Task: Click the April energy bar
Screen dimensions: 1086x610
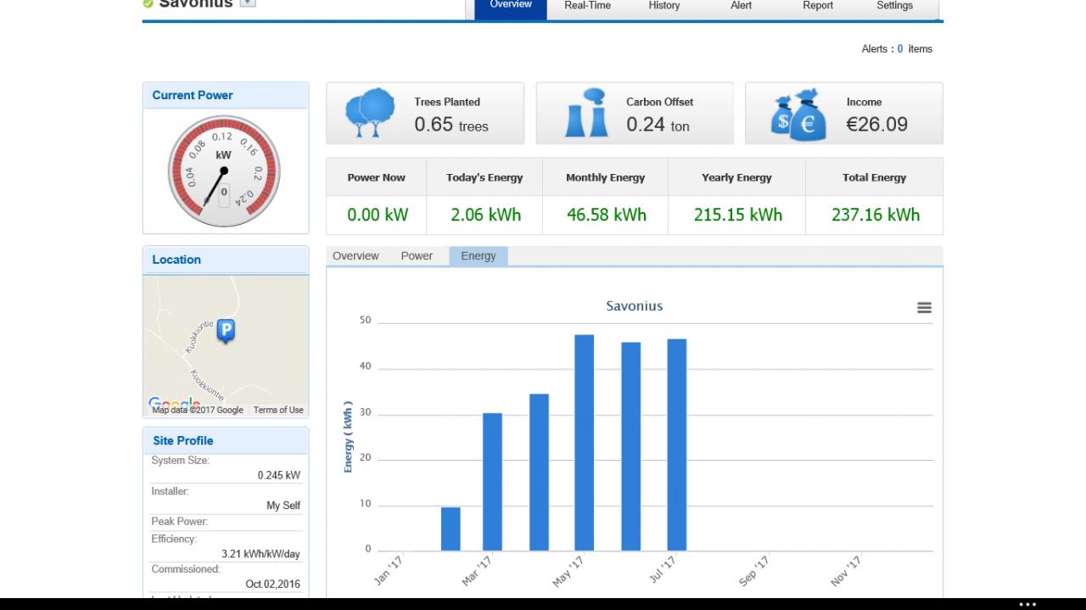Action: [x=539, y=473]
